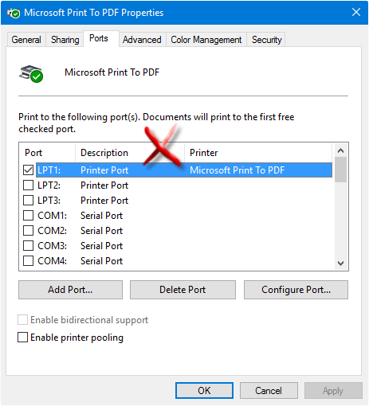This screenshot has height=406, width=369.
Task: Click the Delete Port button
Action: click(x=183, y=290)
